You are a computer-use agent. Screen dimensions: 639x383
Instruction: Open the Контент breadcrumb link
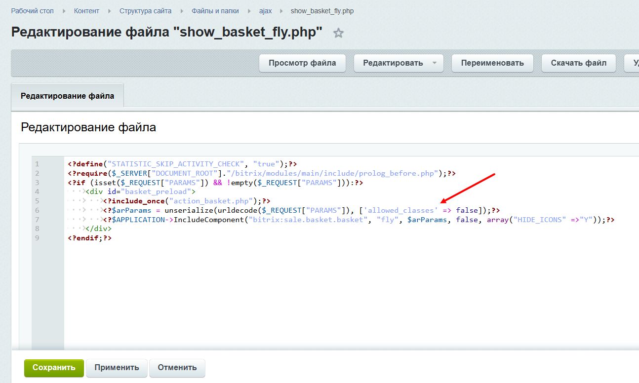[86, 11]
